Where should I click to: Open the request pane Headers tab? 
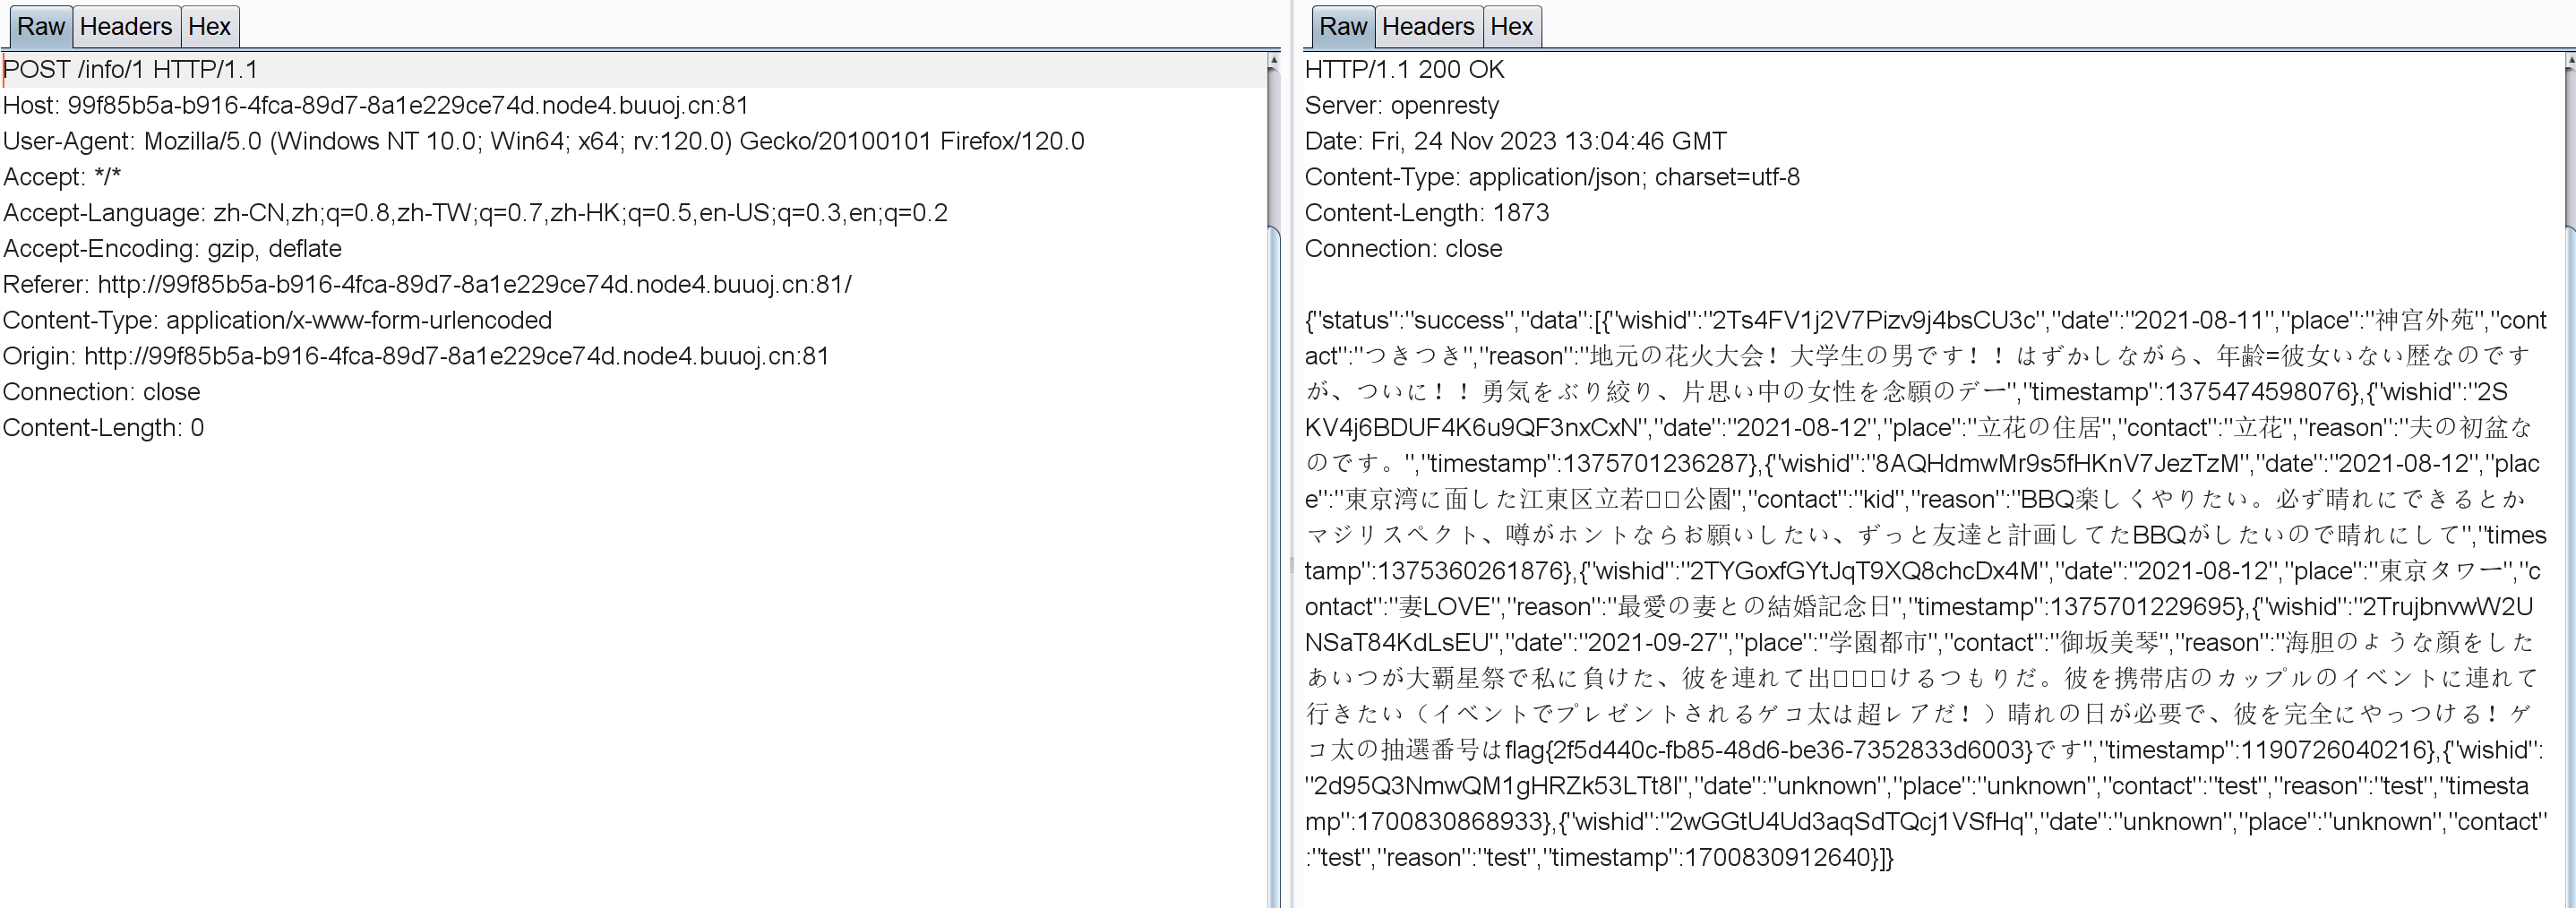[x=126, y=27]
